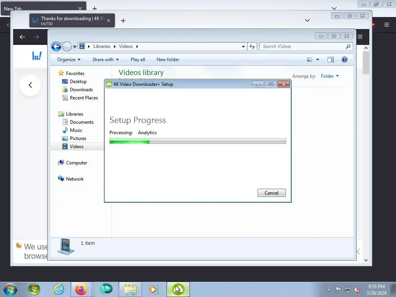The width and height of the screenshot is (396, 297).
Task: Open Music library
Action: [x=76, y=130]
